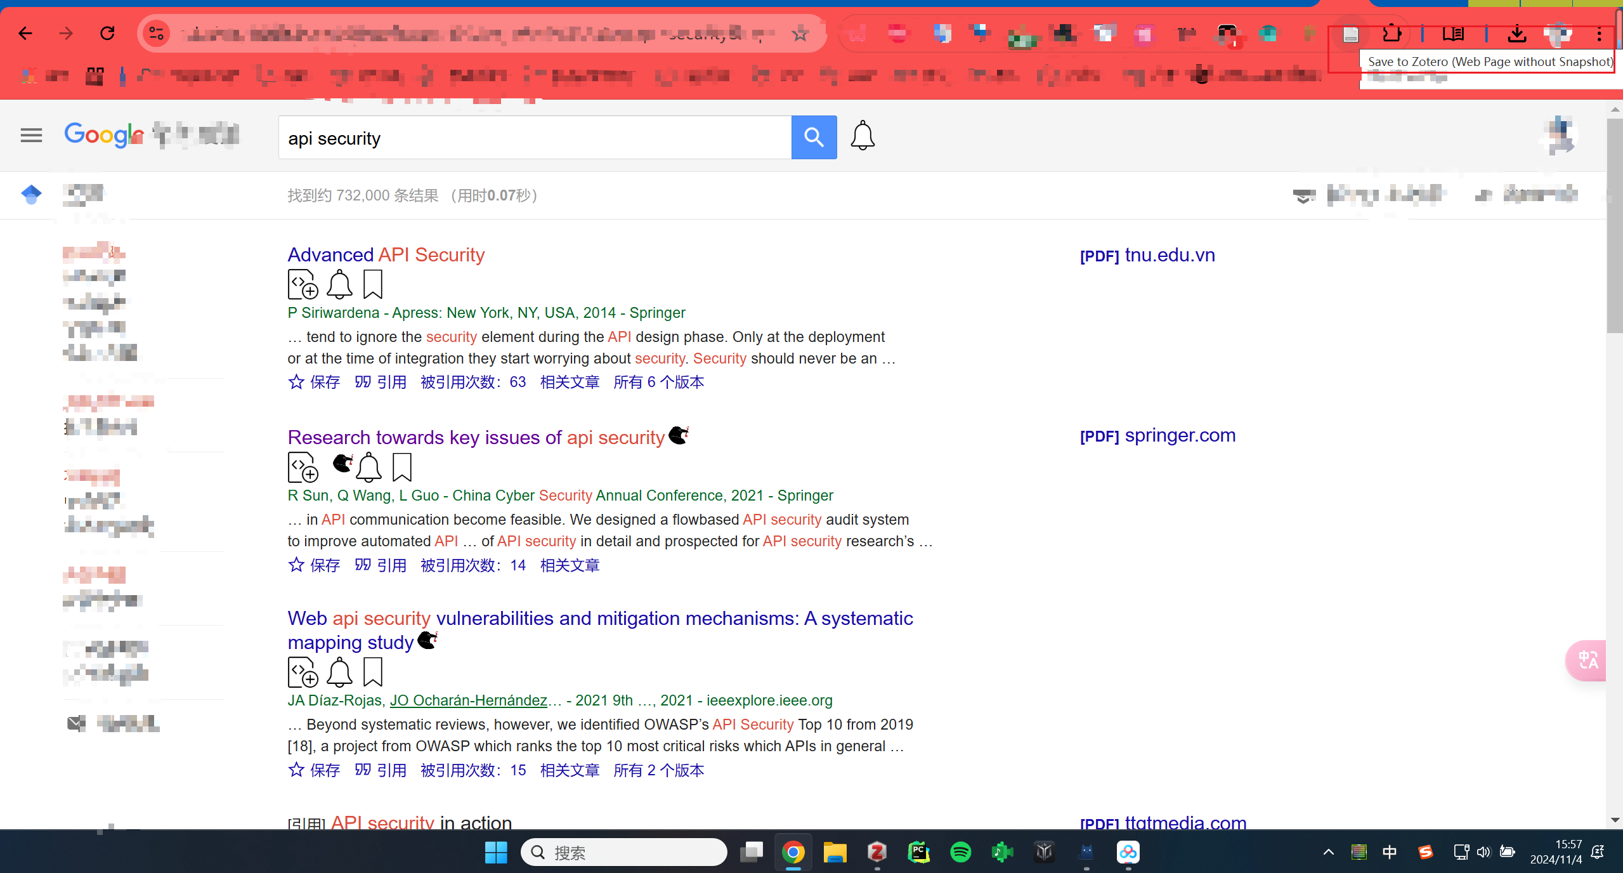The width and height of the screenshot is (1623, 873).
Task: Open the [PDF] springer.com link
Action: pyautogui.click(x=1157, y=435)
